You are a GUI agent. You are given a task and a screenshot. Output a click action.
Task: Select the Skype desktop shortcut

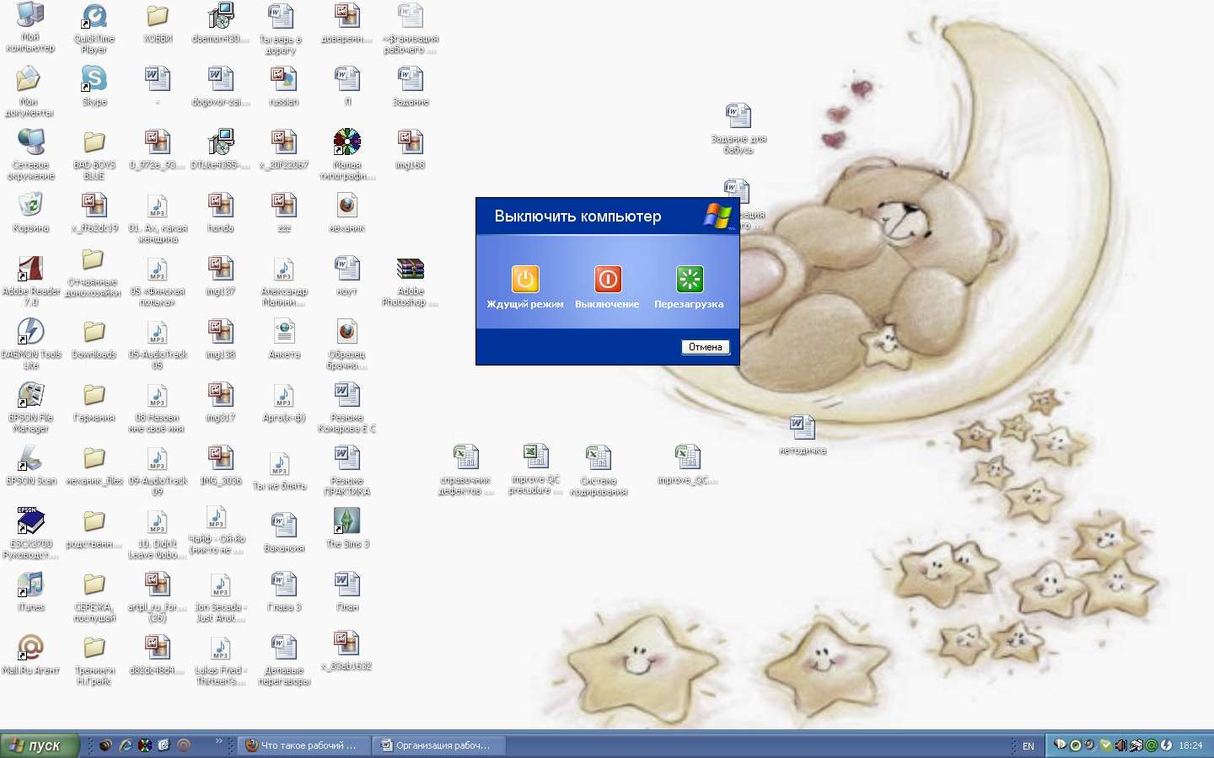(x=94, y=86)
